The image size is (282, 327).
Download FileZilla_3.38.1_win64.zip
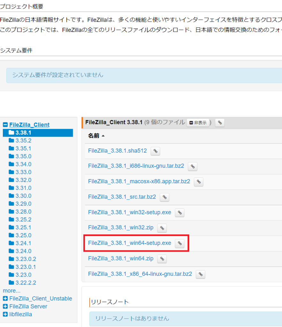point(121,258)
